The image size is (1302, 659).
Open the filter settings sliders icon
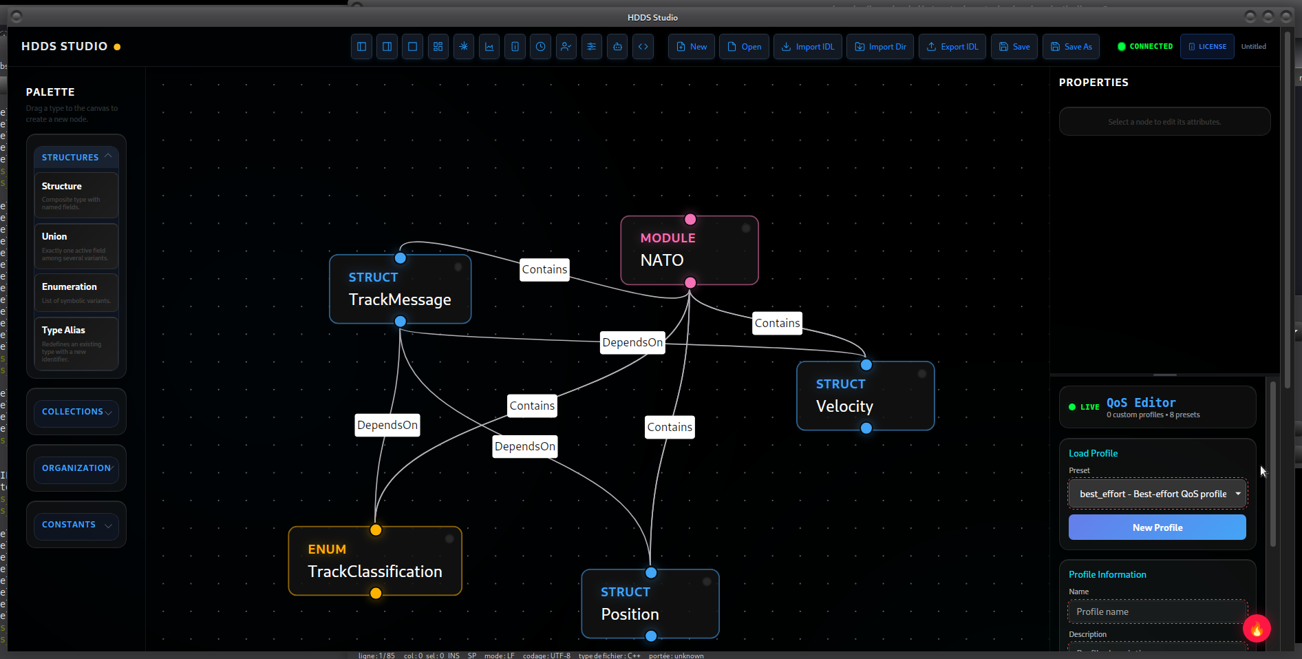[592, 46]
